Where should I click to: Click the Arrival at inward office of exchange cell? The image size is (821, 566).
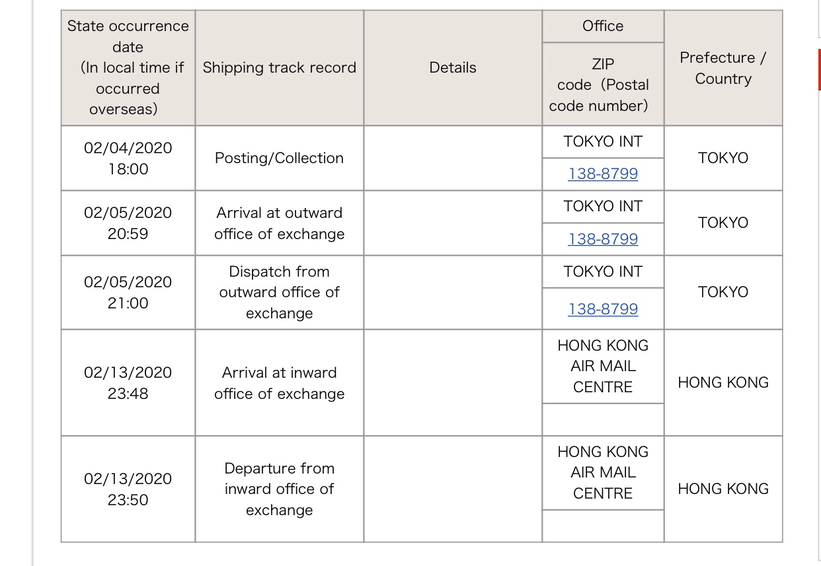tap(280, 383)
